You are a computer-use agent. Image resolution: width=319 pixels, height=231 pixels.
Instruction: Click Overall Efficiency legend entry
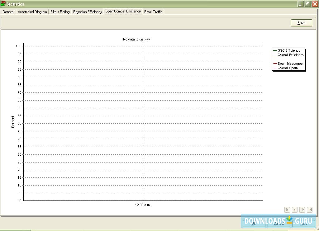[289, 55]
